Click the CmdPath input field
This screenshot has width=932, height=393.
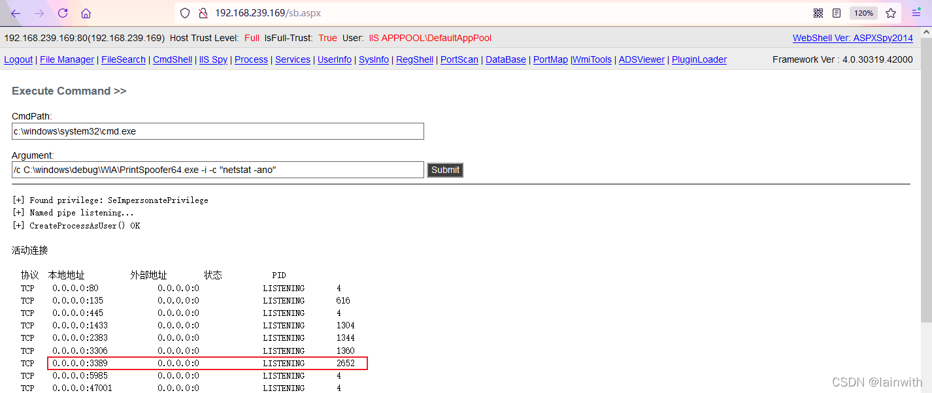click(218, 131)
